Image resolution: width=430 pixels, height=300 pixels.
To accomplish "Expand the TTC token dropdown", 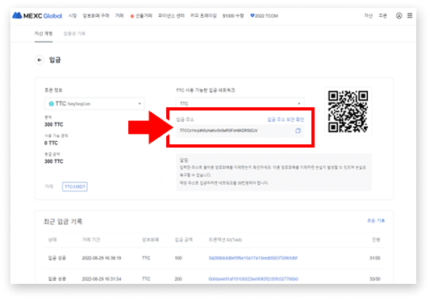I will point(94,104).
